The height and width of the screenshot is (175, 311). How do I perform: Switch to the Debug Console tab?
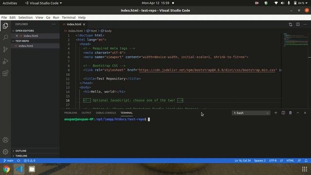106,113
